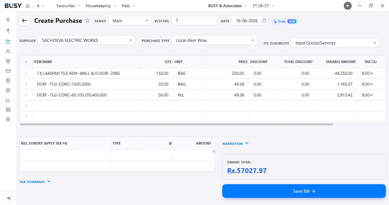This screenshot has height=205, width=389.
Task: Open the settings gear sidebar icon
Action: 8,119
